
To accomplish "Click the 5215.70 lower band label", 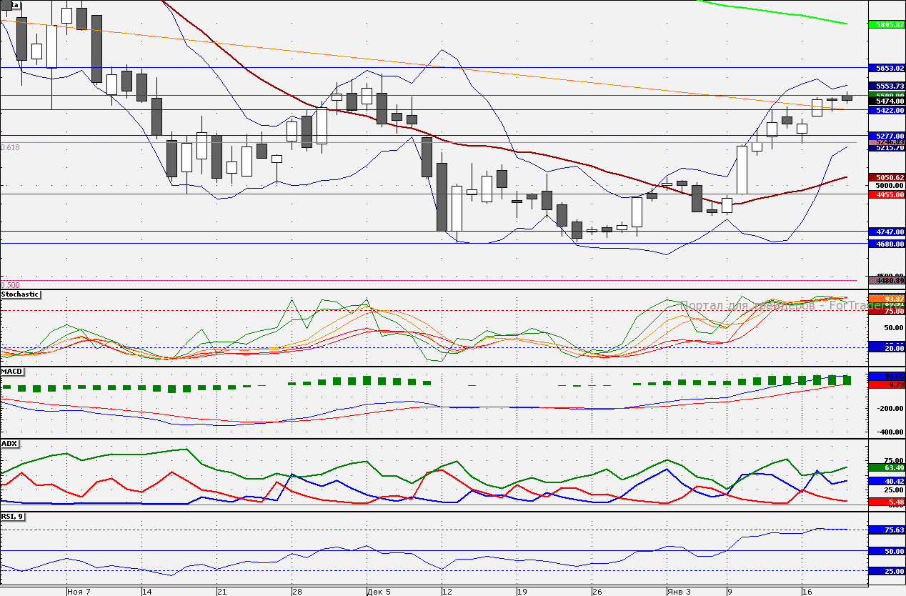I will pyautogui.click(x=886, y=147).
